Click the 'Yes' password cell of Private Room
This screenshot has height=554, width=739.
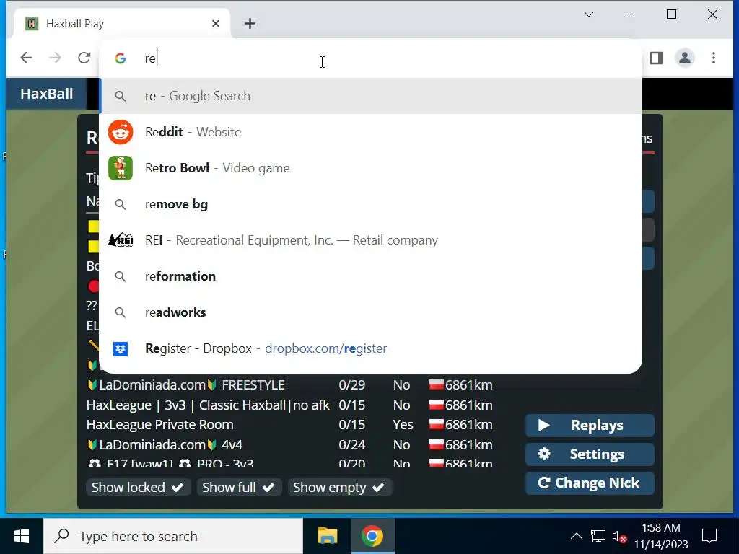click(x=403, y=425)
